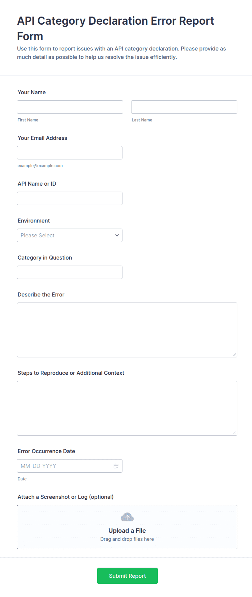Click the Submit Report button
Screen dimensions: 252x597
click(x=127, y=576)
